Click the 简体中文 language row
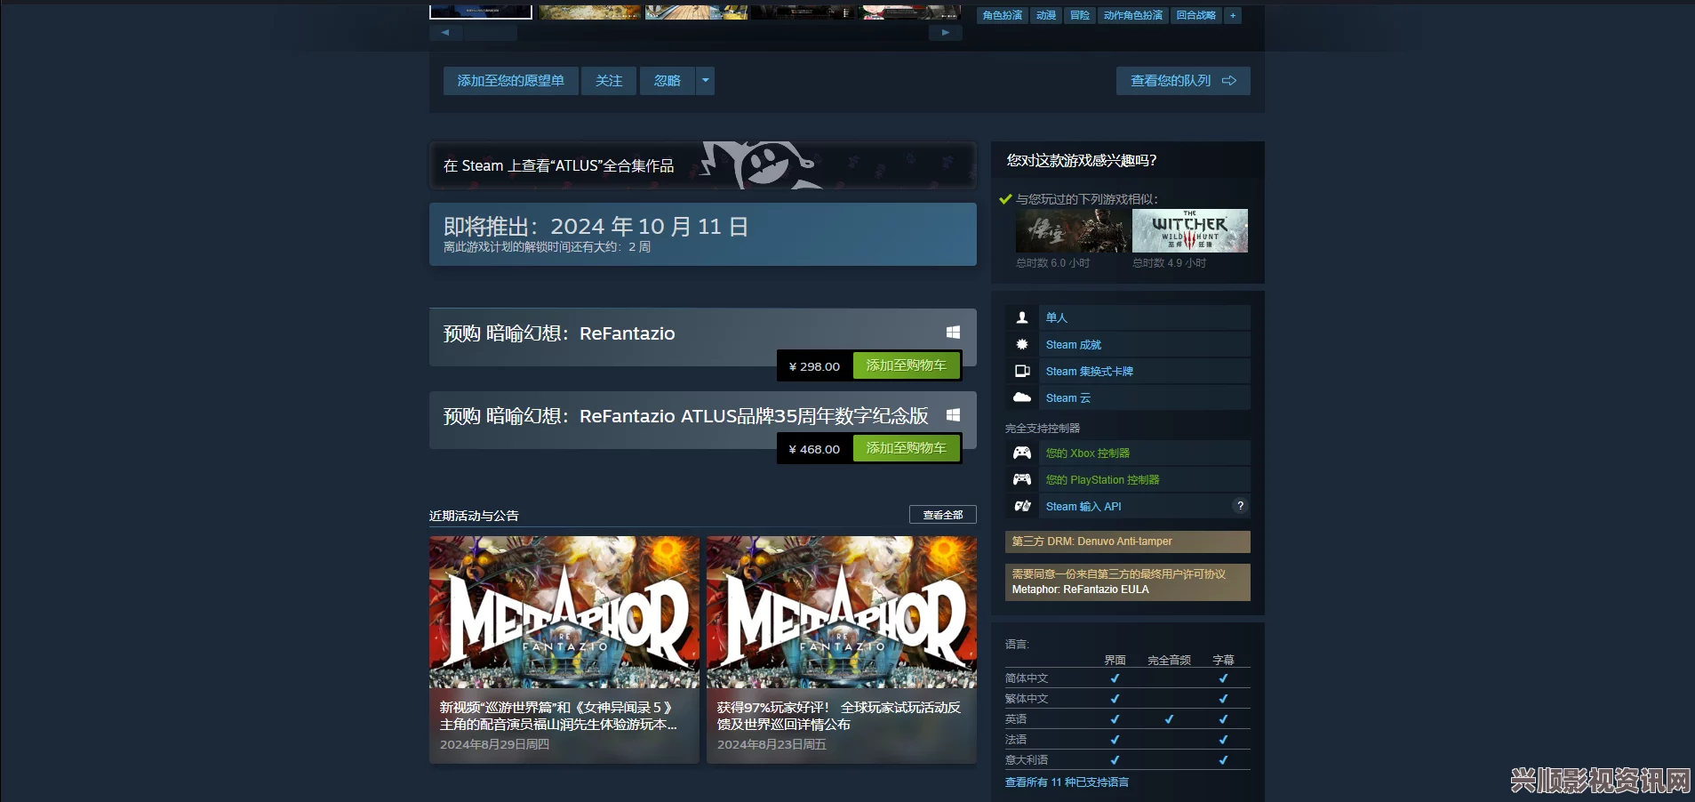The width and height of the screenshot is (1695, 802). pyautogui.click(x=1127, y=678)
